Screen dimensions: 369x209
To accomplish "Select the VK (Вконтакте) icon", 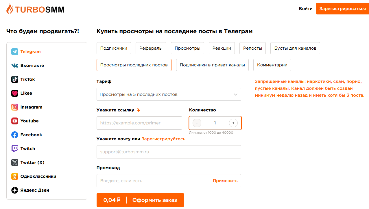I will [x=15, y=66].
